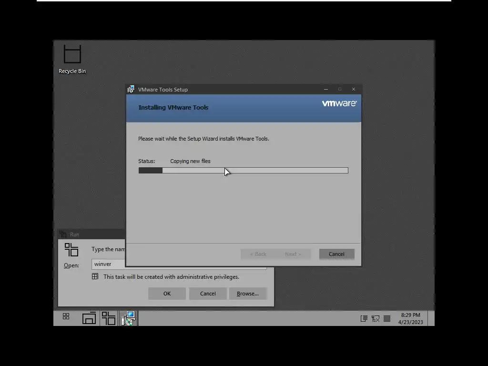Open the Recycle Bin desktop icon
488x366 pixels.
72,59
